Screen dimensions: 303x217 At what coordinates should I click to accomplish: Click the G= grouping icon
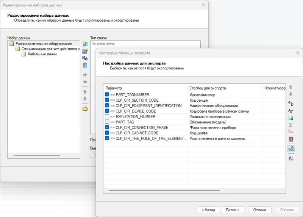(291, 158)
